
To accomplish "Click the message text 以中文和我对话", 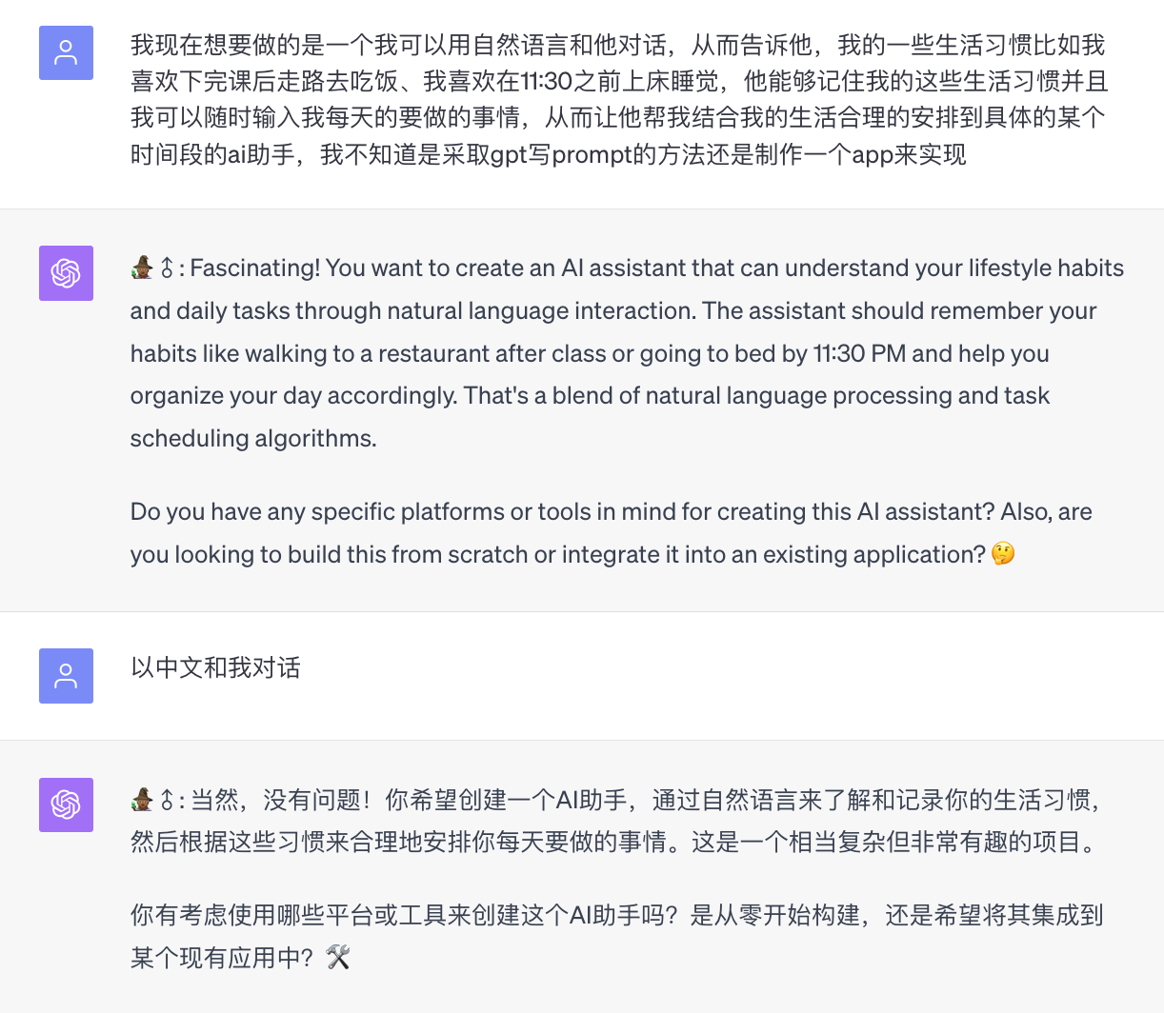I will pos(215,667).
